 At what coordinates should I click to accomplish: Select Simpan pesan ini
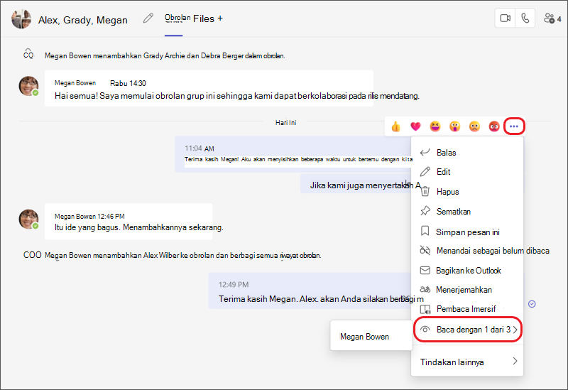467,232
